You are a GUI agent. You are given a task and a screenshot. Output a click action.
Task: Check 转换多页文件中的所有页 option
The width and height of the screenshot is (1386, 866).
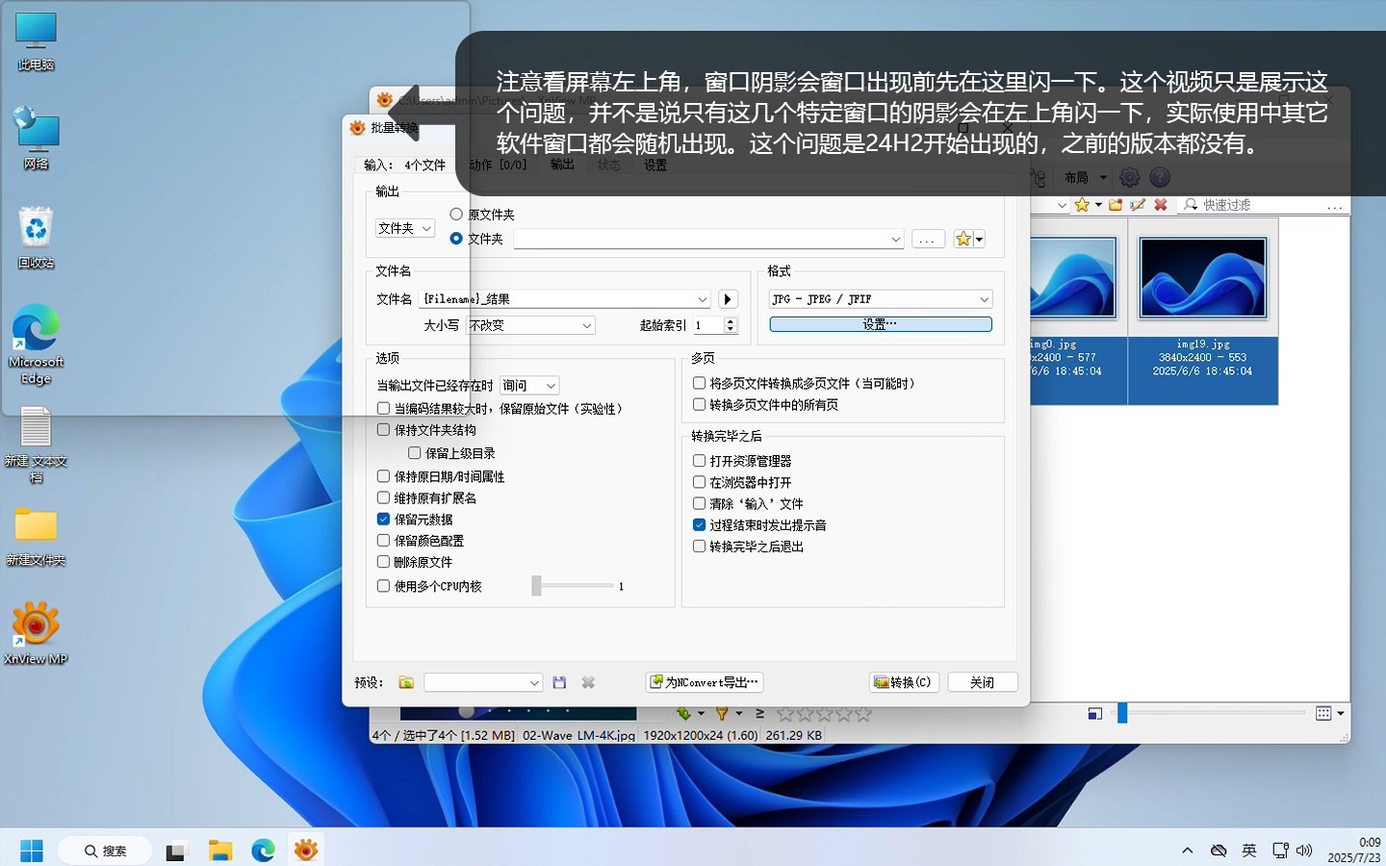click(x=699, y=404)
